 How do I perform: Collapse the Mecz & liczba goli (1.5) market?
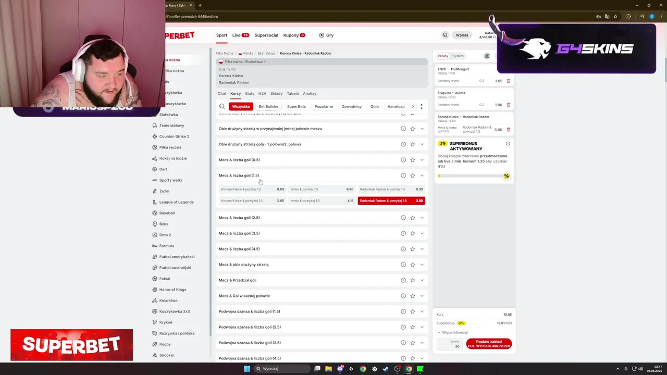[422, 176]
